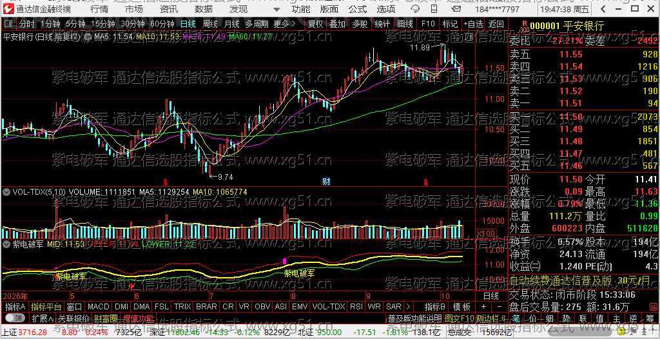This screenshot has width=660, height=339.
Task: Open the 行情 menu
Action: point(99,9)
